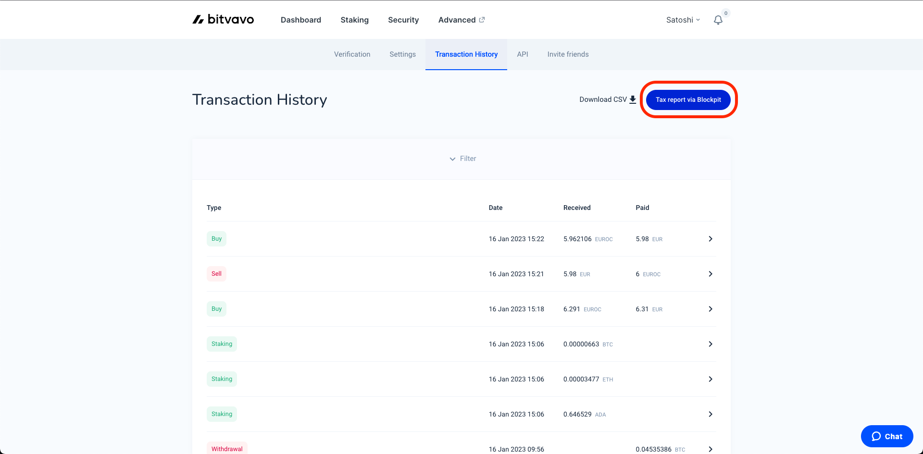Open the Chat widget
Screen dimensions: 923x454
887,436
